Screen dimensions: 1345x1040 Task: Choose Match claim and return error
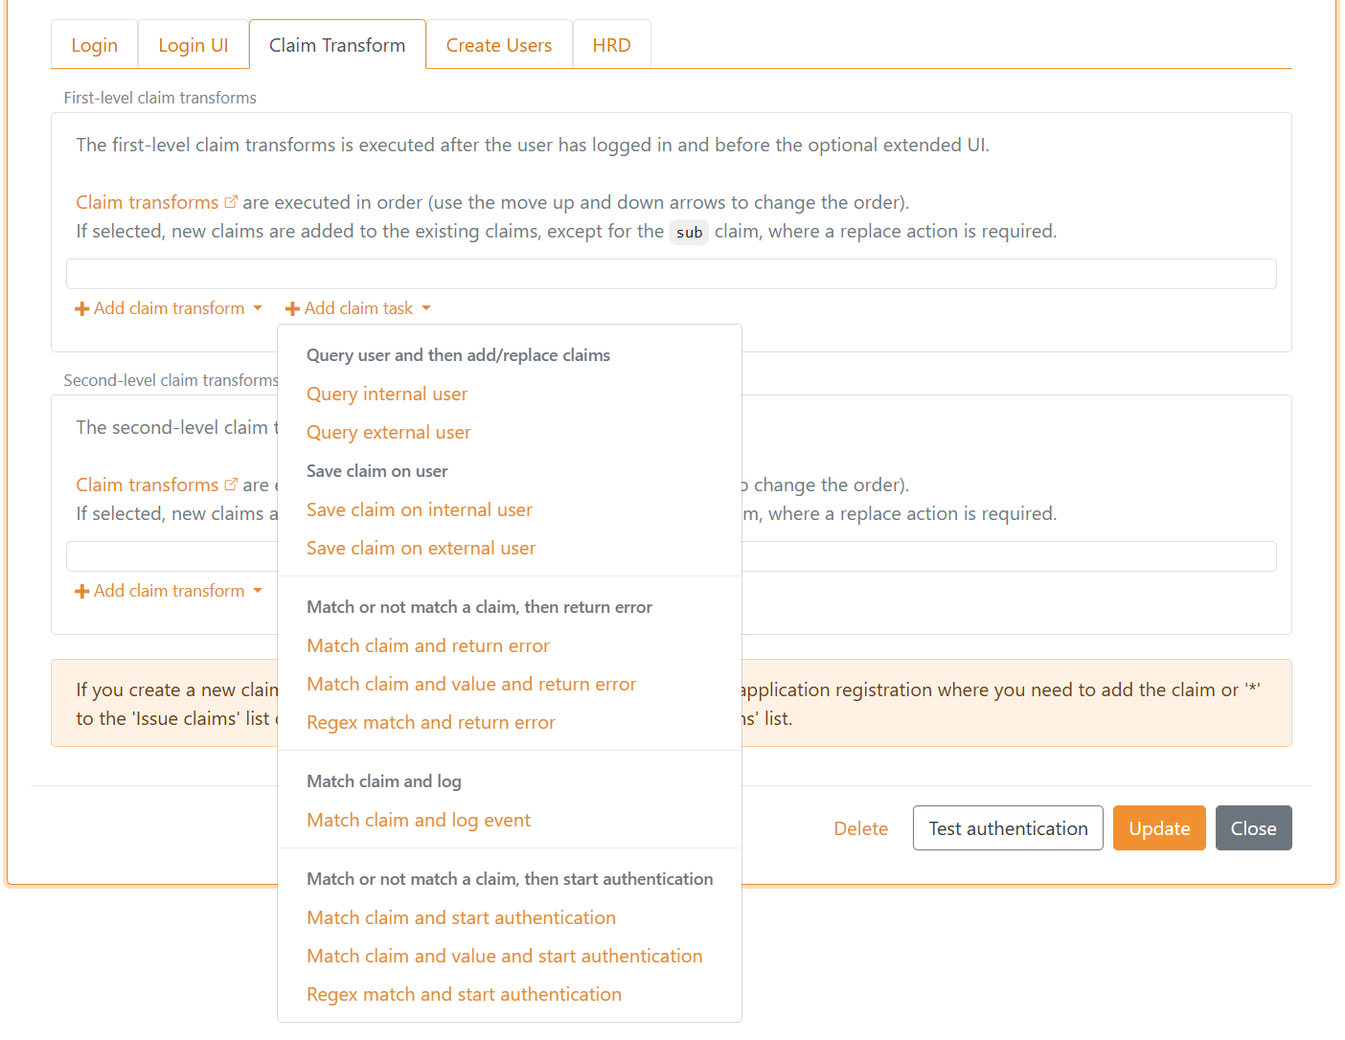click(x=427, y=645)
